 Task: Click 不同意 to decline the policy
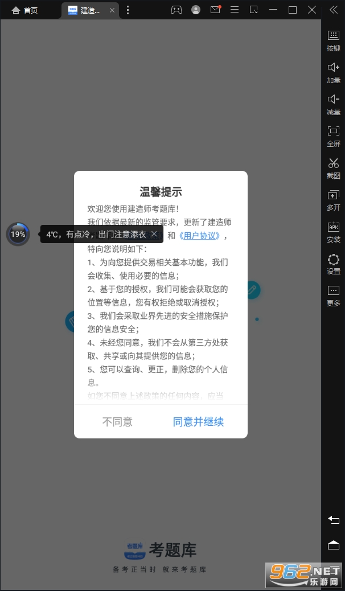tap(117, 421)
